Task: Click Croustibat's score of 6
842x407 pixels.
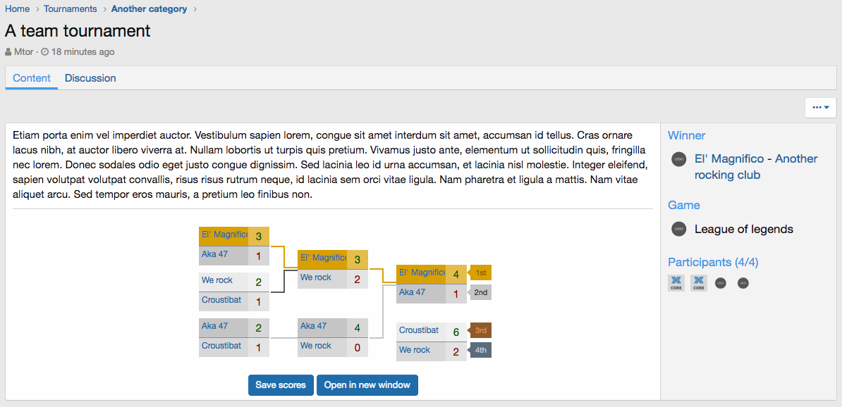Action: pyautogui.click(x=456, y=332)
